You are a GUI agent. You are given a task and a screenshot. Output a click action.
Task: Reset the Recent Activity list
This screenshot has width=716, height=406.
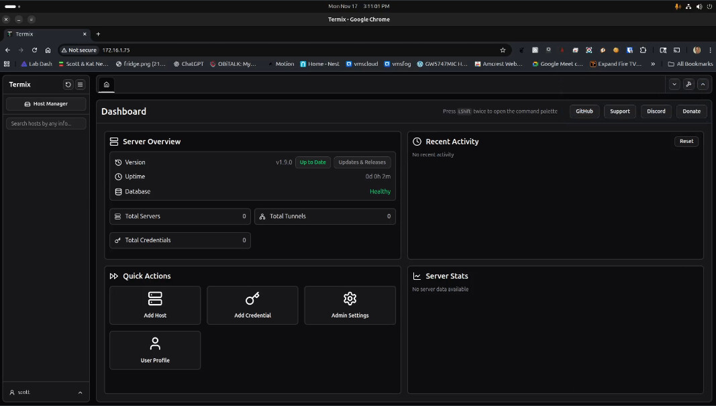coord(686,142)
